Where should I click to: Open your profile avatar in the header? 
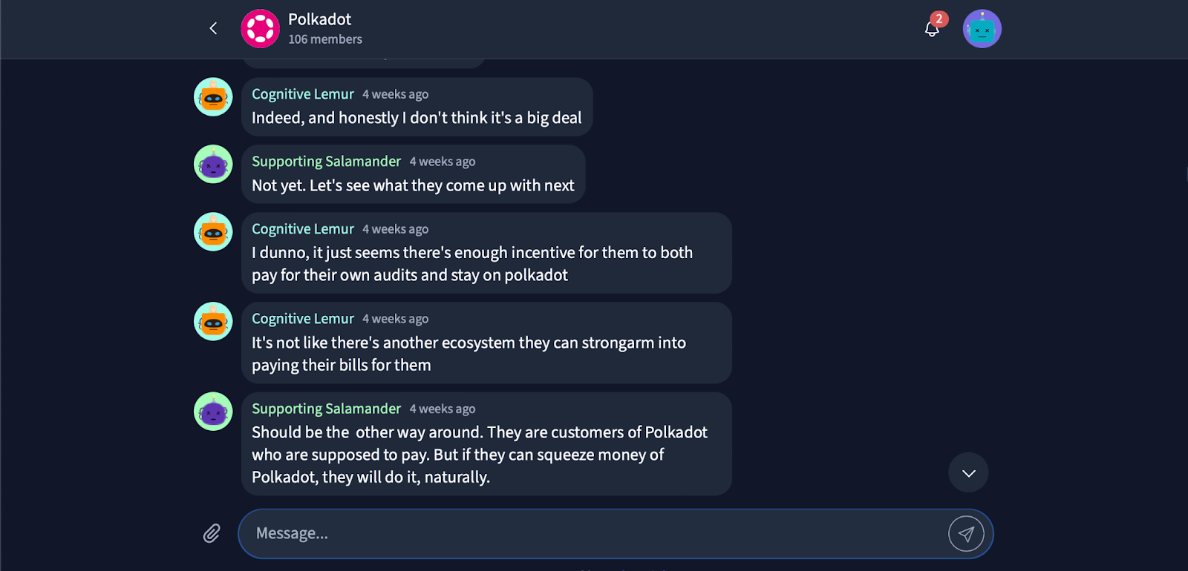tap(982, 29)
